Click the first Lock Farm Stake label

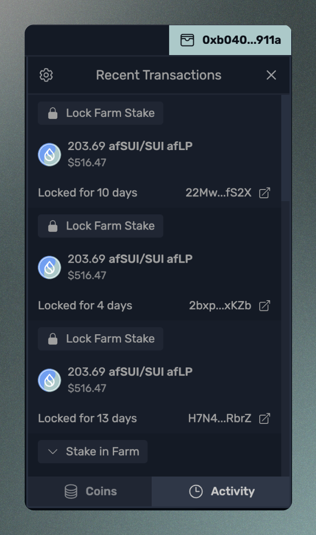[101, 113]
